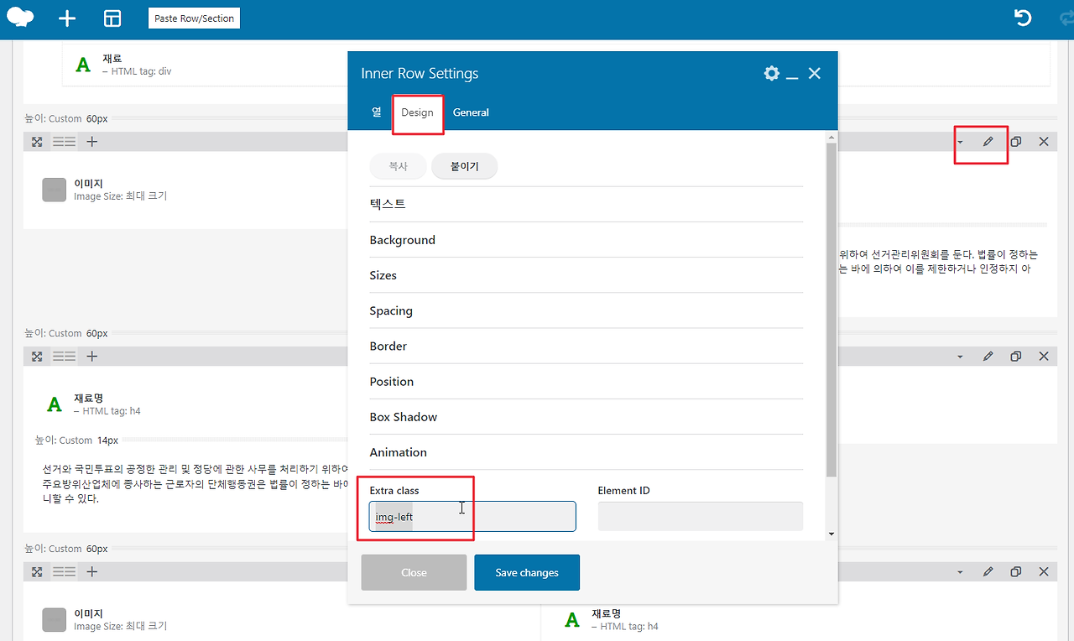
Task: Delete the middle inner row
Action: pos(1044,357)
